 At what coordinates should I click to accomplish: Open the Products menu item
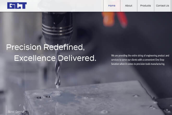(145, 5)
